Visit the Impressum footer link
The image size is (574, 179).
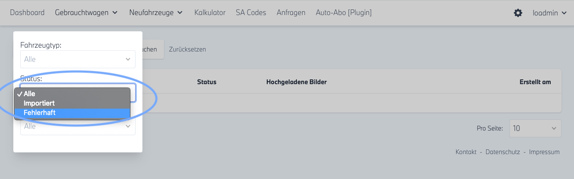pyautogui.click(x=544, y=152)
